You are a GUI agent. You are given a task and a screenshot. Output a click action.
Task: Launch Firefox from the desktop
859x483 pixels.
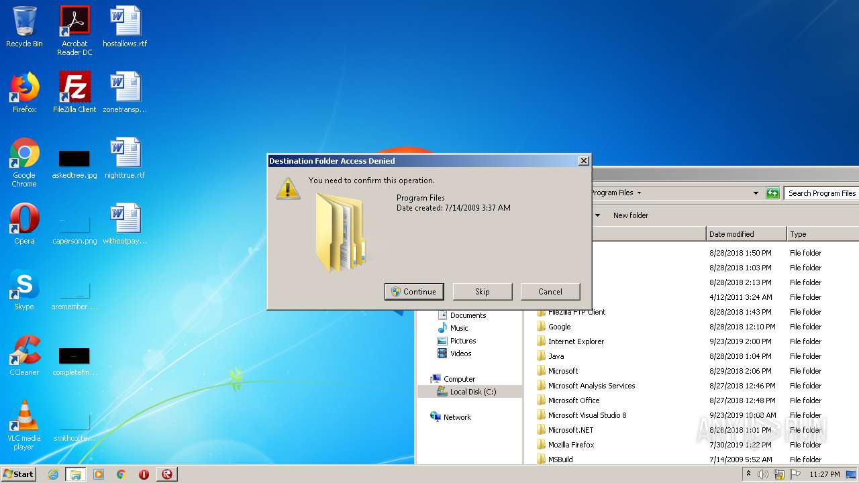pyautogui.click(x=24, y=93)
